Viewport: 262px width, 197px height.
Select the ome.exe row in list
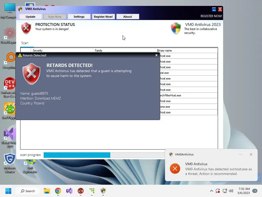tap(189, 107)
